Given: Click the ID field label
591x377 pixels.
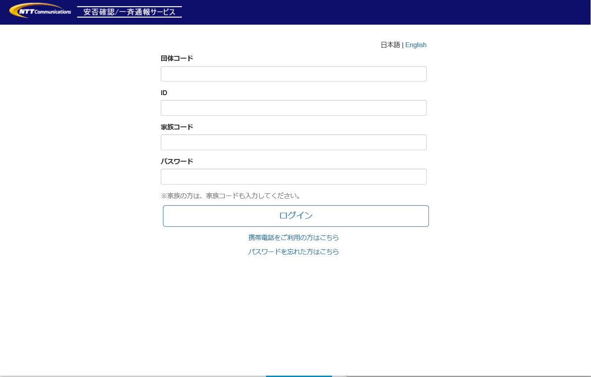Looking at the screenshot, I should (x=164, y=93).
